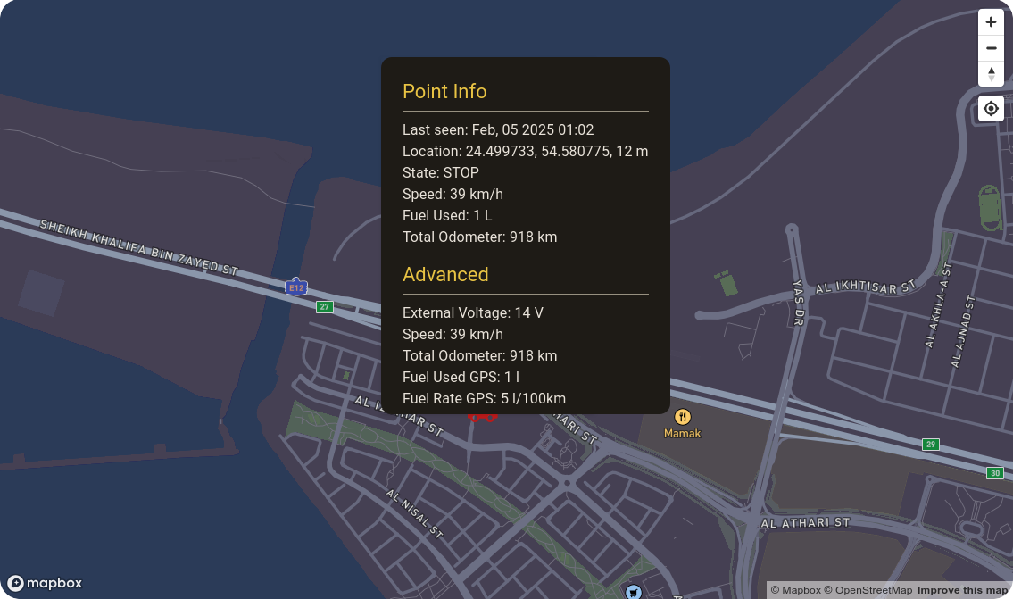Zoom out of the map
1013x599 pixels.
(991, 48)
